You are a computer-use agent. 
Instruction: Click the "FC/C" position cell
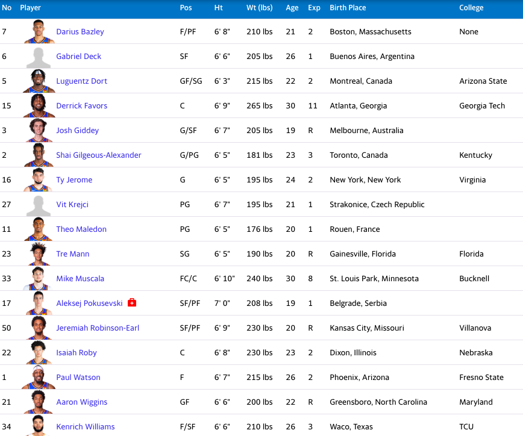(x=188, y=278)
